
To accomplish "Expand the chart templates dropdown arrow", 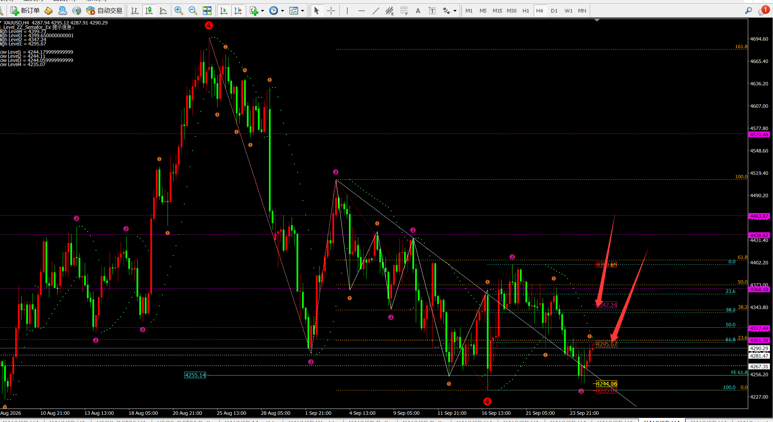I will (x=303, y=11).
